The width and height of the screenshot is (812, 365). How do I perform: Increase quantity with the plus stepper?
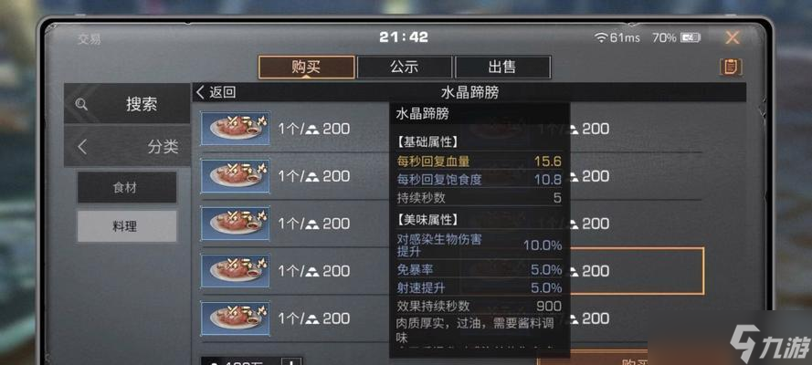[290, 361]
